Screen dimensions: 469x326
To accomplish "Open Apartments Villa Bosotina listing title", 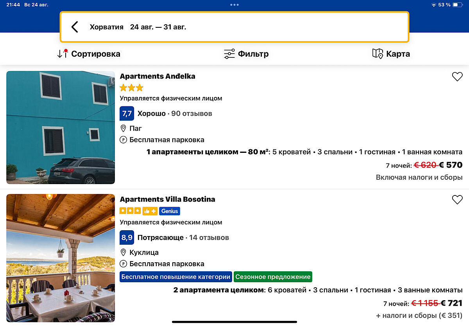I will [x=167, y=199].
